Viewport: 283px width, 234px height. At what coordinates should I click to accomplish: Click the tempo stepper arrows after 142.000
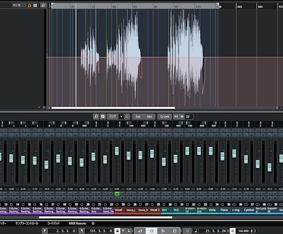point(252,231)
